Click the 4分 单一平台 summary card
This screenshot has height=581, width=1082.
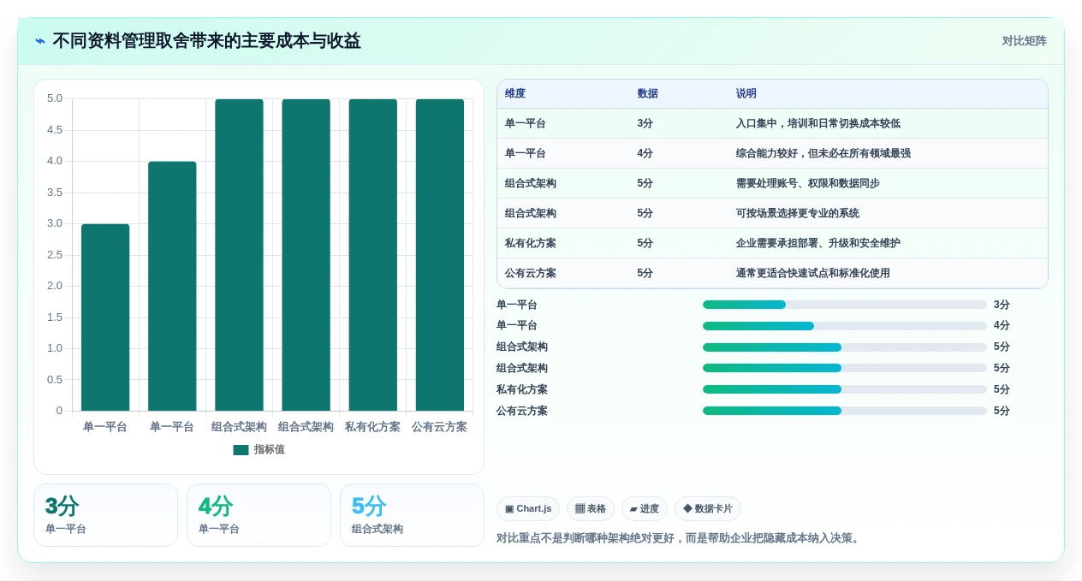point(259,515)
